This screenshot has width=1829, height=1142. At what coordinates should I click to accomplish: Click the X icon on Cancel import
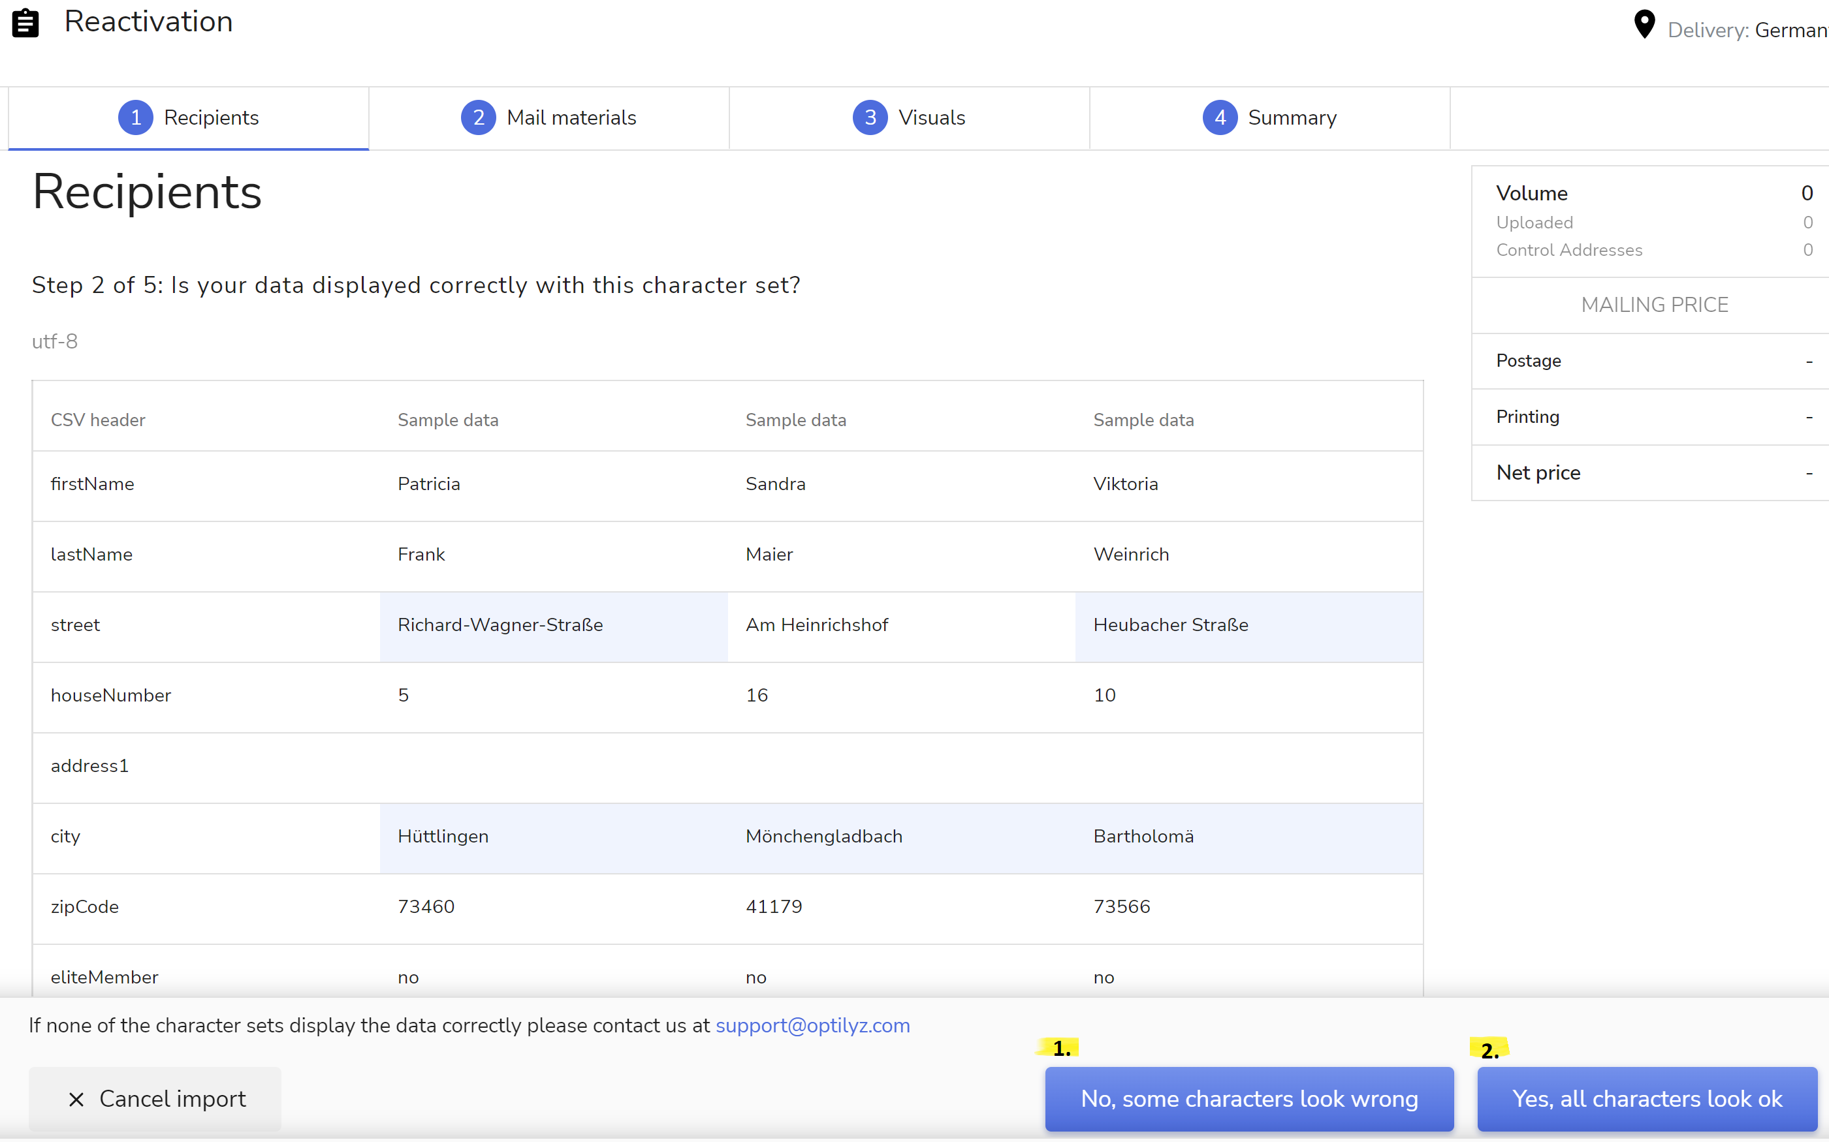[76, 1099]
